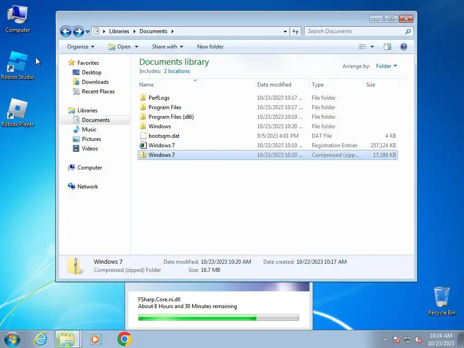
Task: Toggle the preview pane button
Action: pos(387,47)
